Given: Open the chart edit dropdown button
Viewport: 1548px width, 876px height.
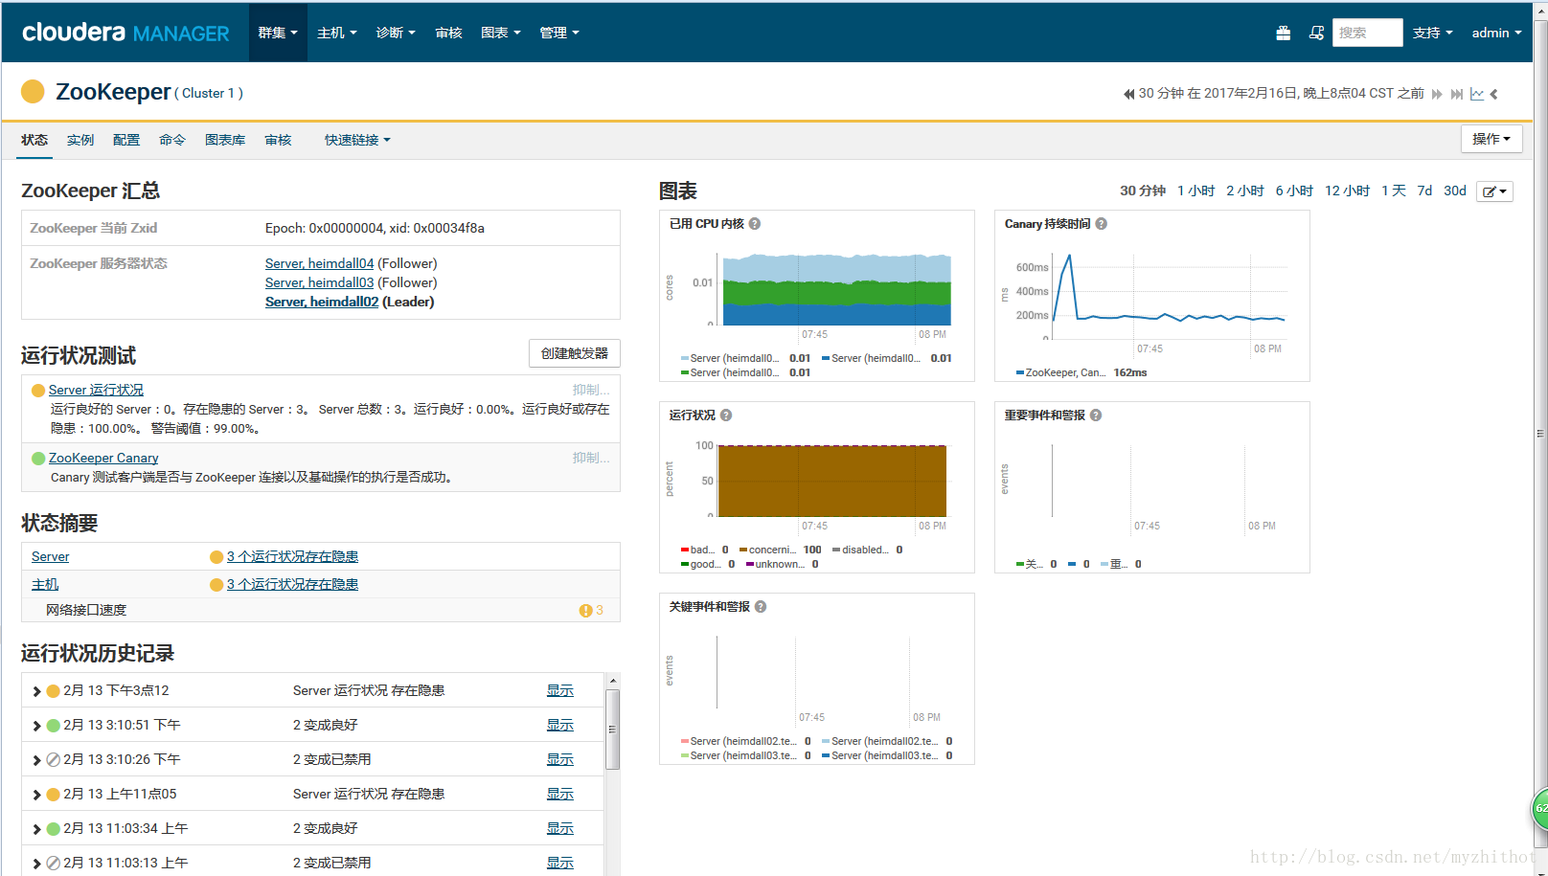Looking at the screenshot, I should click(1494, 191).
